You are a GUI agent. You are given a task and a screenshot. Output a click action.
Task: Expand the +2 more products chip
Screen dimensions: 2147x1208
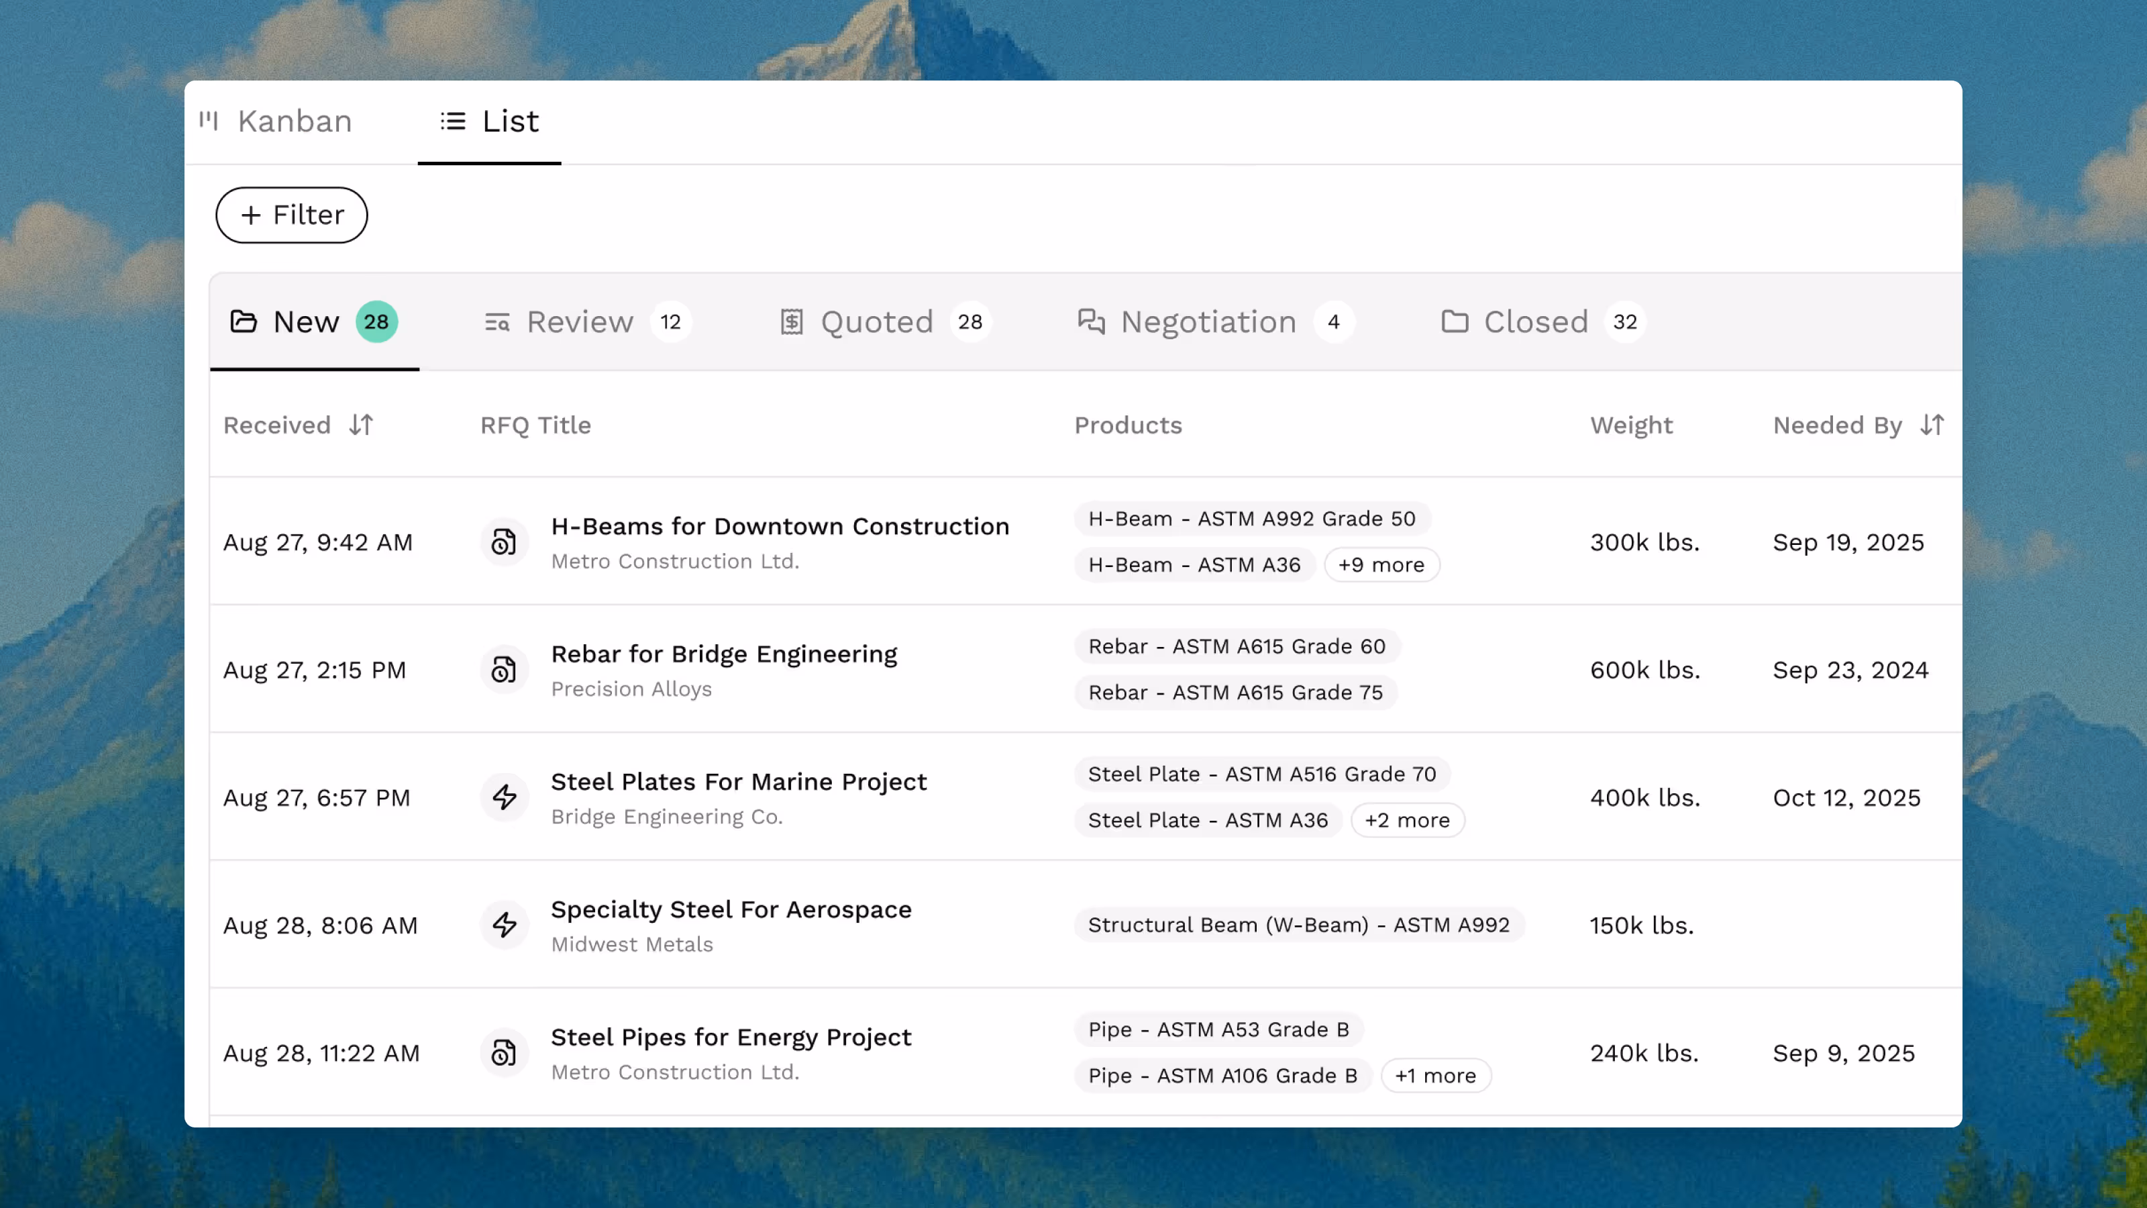(x=1407, y=820)
